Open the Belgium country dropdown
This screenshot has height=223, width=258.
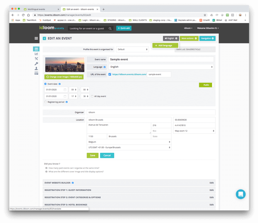(x=129, y=142)
